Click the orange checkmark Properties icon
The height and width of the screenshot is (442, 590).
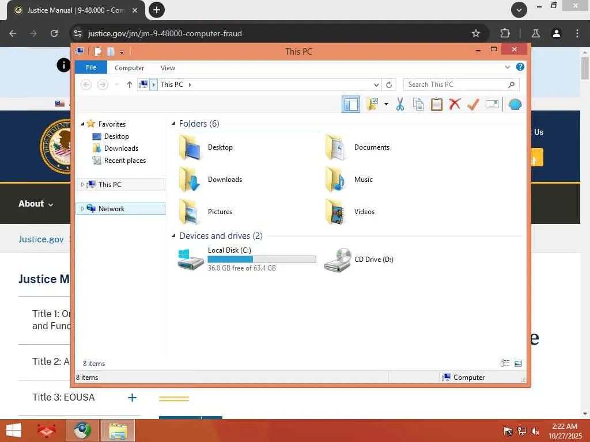(x=473, y=104)
